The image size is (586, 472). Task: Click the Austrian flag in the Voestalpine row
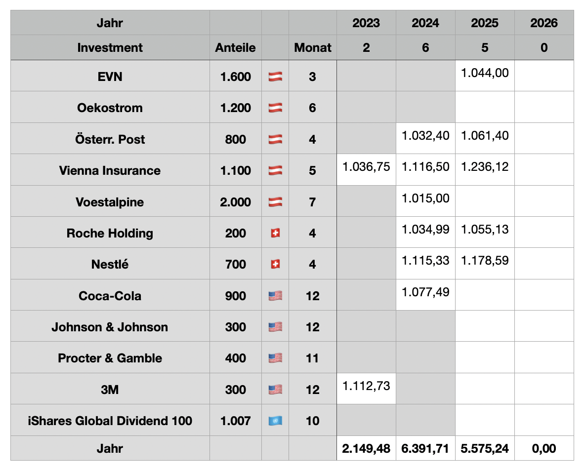click(275, 202)
